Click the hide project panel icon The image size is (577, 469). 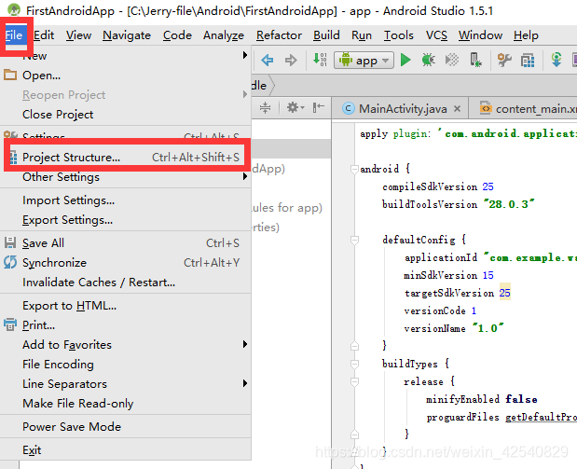[318, 107]
